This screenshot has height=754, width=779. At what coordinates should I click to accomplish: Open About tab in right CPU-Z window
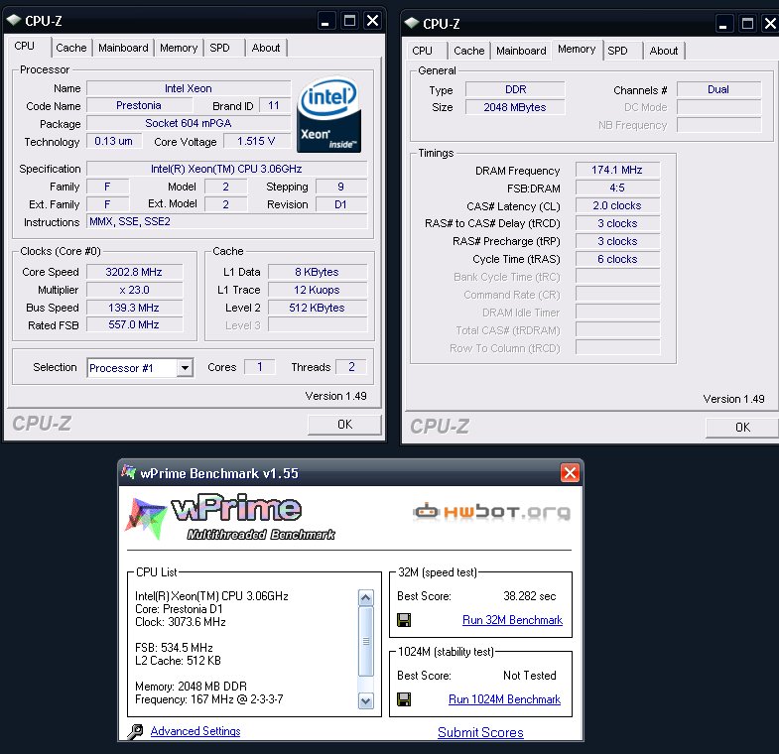click(664, 51)
